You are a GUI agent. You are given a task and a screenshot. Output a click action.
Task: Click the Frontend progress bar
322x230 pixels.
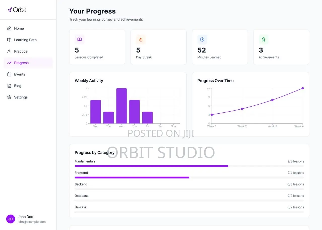click(189, 177)
